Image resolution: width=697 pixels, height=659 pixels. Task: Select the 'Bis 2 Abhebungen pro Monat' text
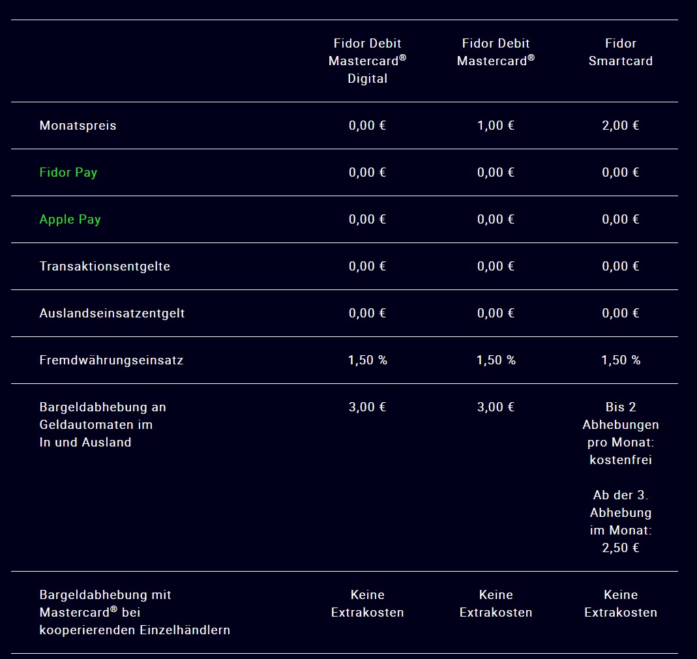tap(620, 433)
